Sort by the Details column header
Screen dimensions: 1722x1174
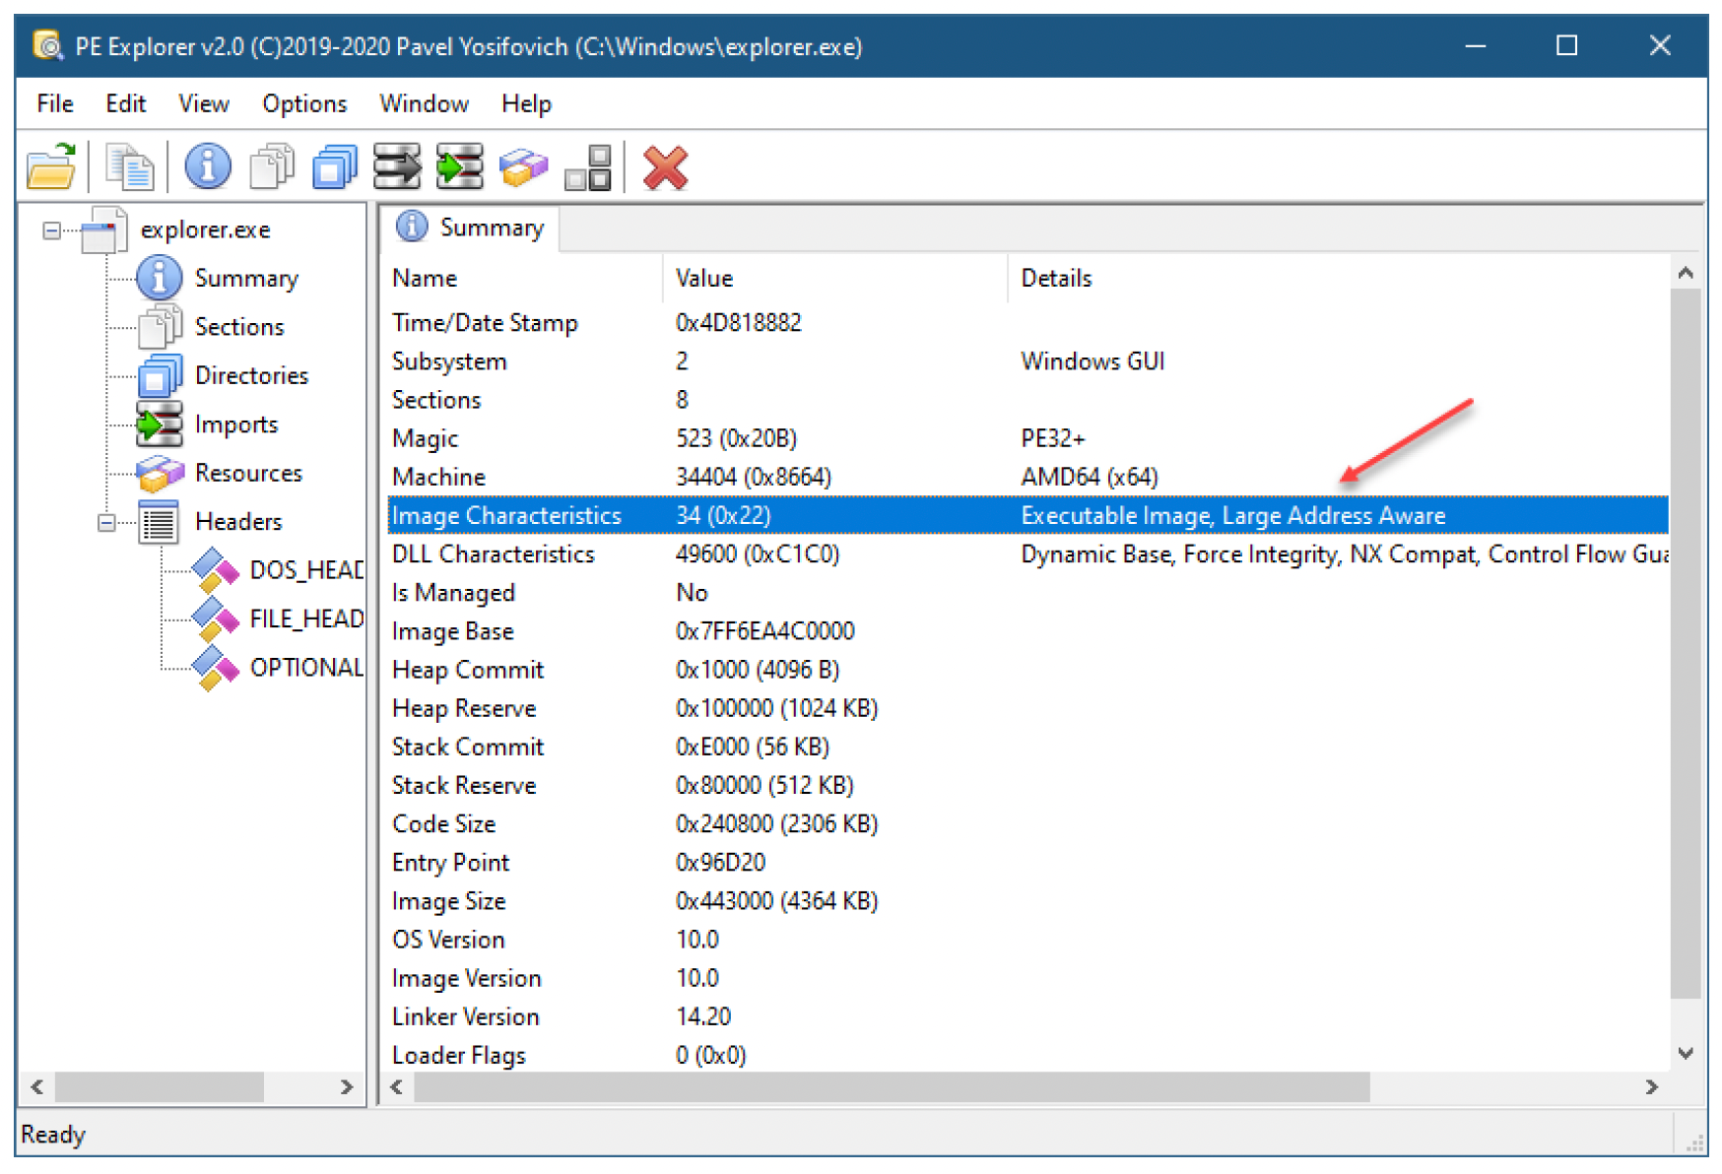pos(1340,278)
